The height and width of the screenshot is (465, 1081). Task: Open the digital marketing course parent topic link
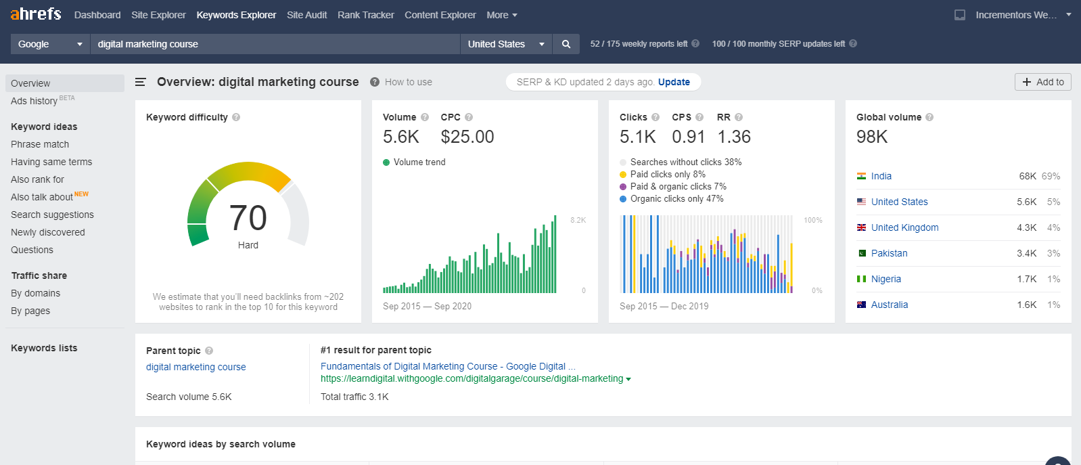pos(196,367)
